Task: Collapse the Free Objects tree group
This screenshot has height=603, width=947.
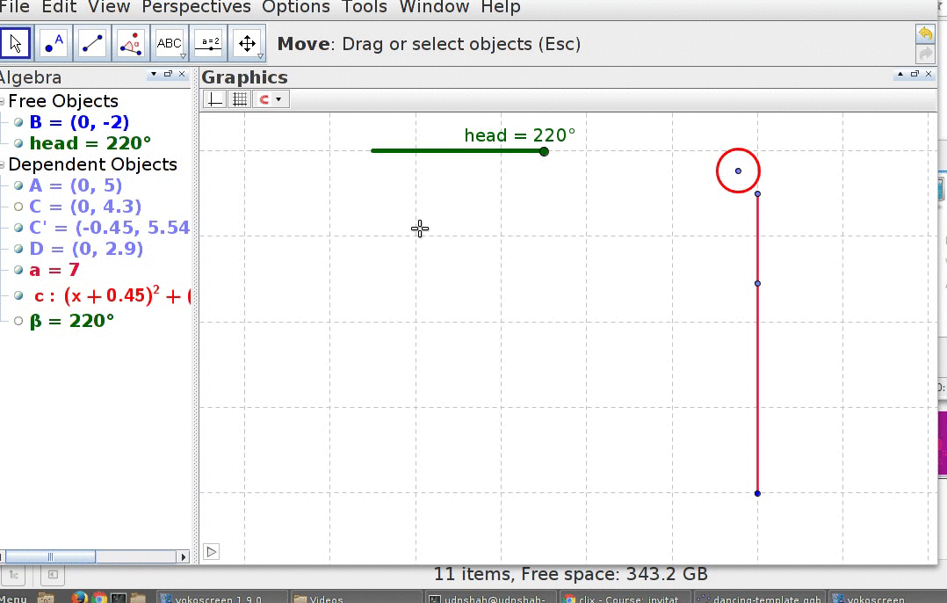Action: point(3,102)
